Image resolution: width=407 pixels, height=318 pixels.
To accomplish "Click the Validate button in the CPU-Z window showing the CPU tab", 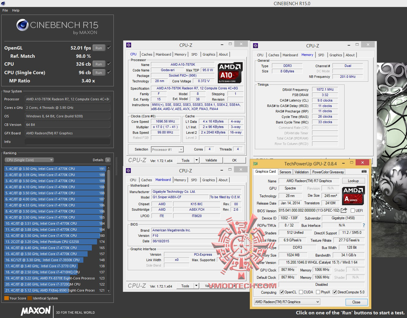I will (x=211, y=160).
